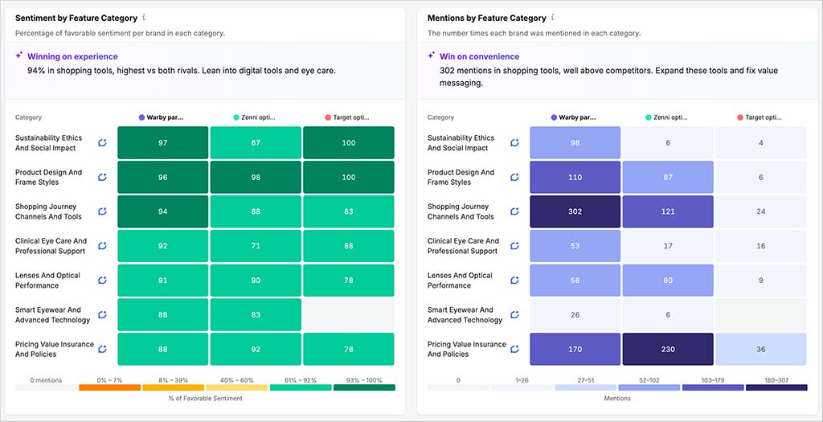823x422 pixels.
Task: Click Product Design row icon in Sentiment panel
Action: click(102, 178)
